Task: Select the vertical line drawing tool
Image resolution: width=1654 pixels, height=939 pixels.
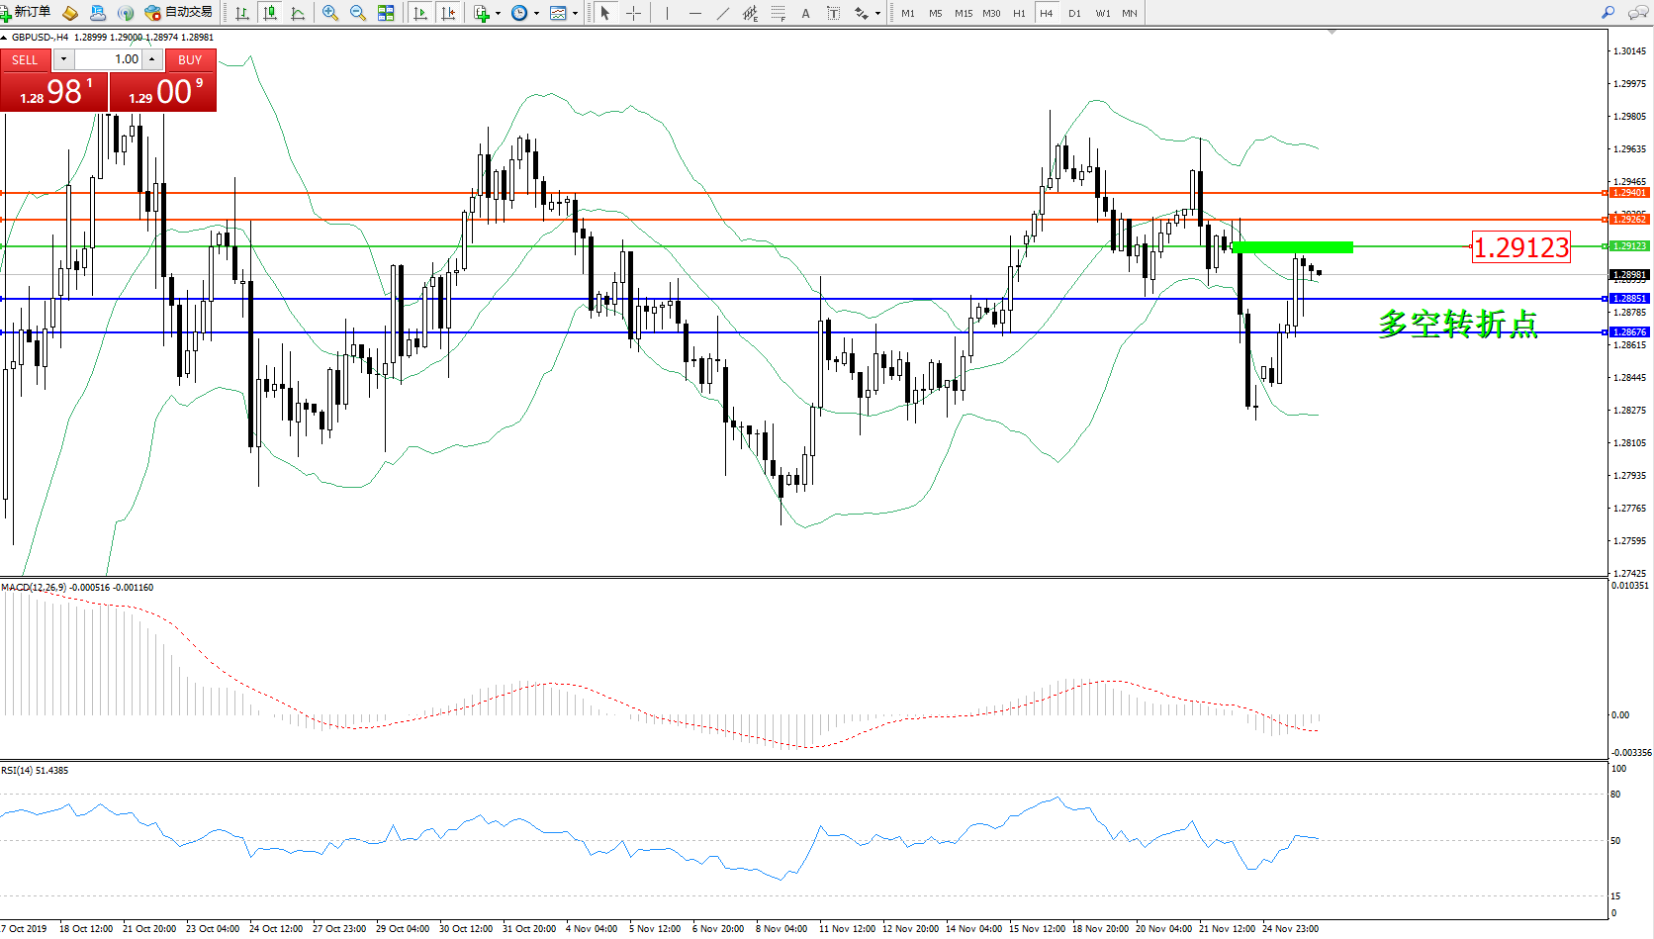Action: (668, 13)
